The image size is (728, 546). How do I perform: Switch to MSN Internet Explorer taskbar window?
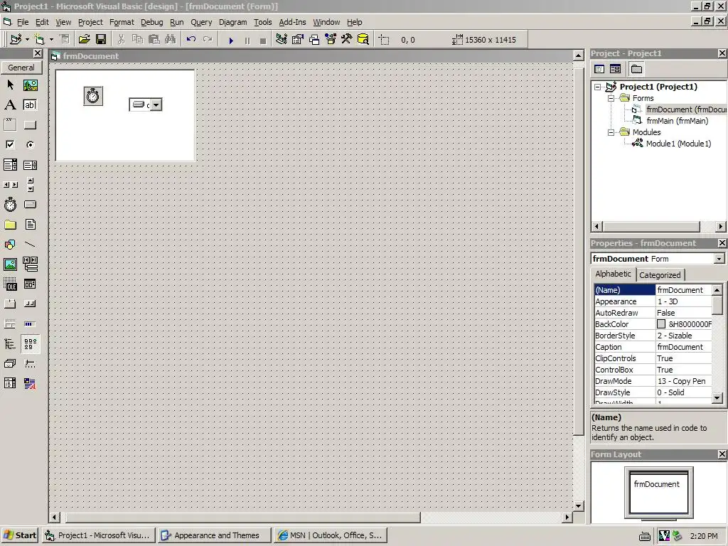coord(330,535)
